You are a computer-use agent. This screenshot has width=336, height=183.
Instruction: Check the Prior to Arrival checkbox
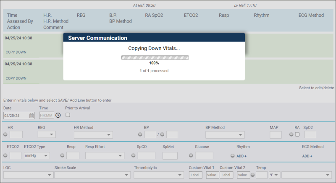68,115
